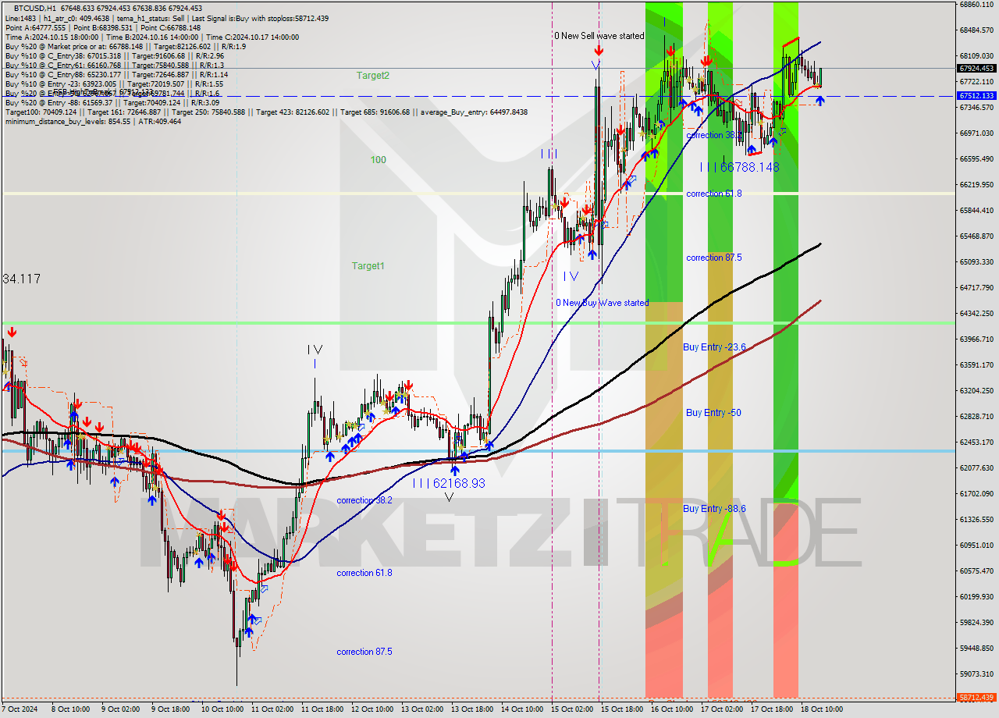Viewport: 999px width, 718px height.
Task: Click the 'correction 87.5' label above 'Buy Entry -23.6'
Action: tap(714, 258)
